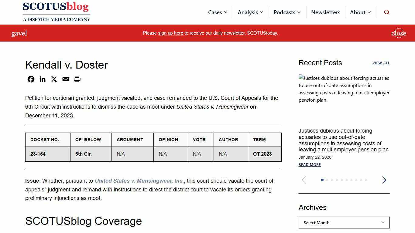Image resolution: width=415 pixels, height=233 pixels.
Task: Go to next recent post arrow
Action: (384, 180)
